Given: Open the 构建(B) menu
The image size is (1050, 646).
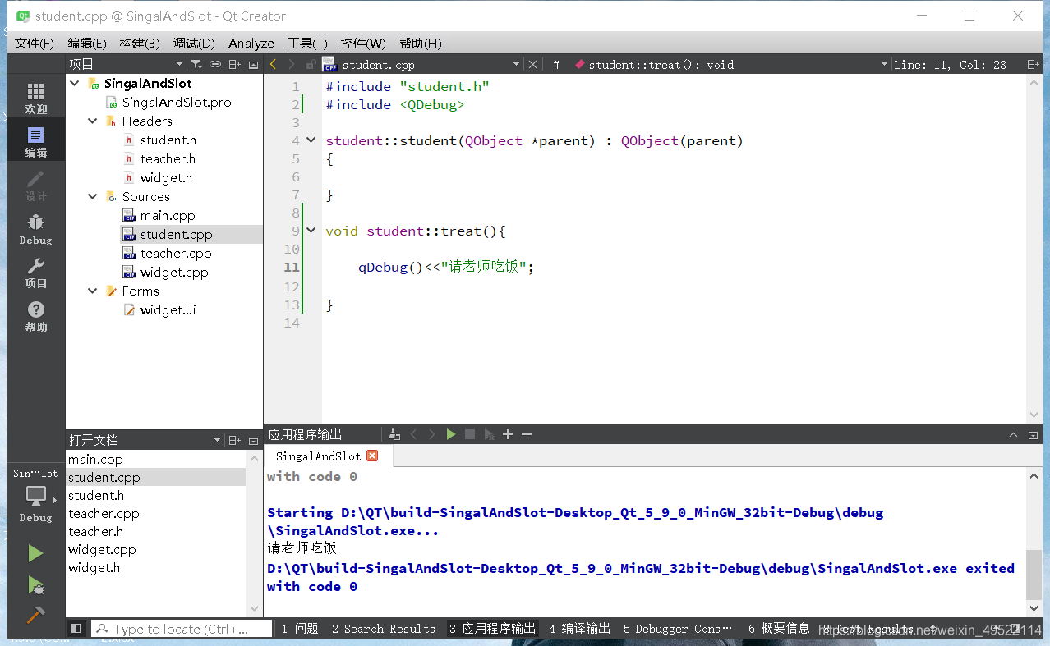Looking at the screenshot, I should tap(140, 43).
